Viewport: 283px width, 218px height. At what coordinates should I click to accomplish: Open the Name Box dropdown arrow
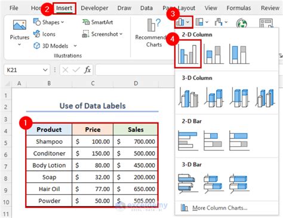[45, 70]
